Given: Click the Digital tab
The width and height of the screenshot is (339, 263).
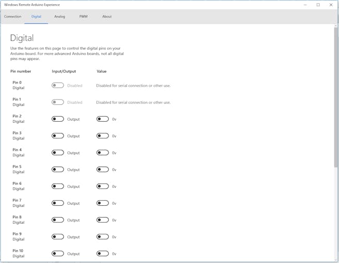Looking at the screenshot, I should click(36, 17).
